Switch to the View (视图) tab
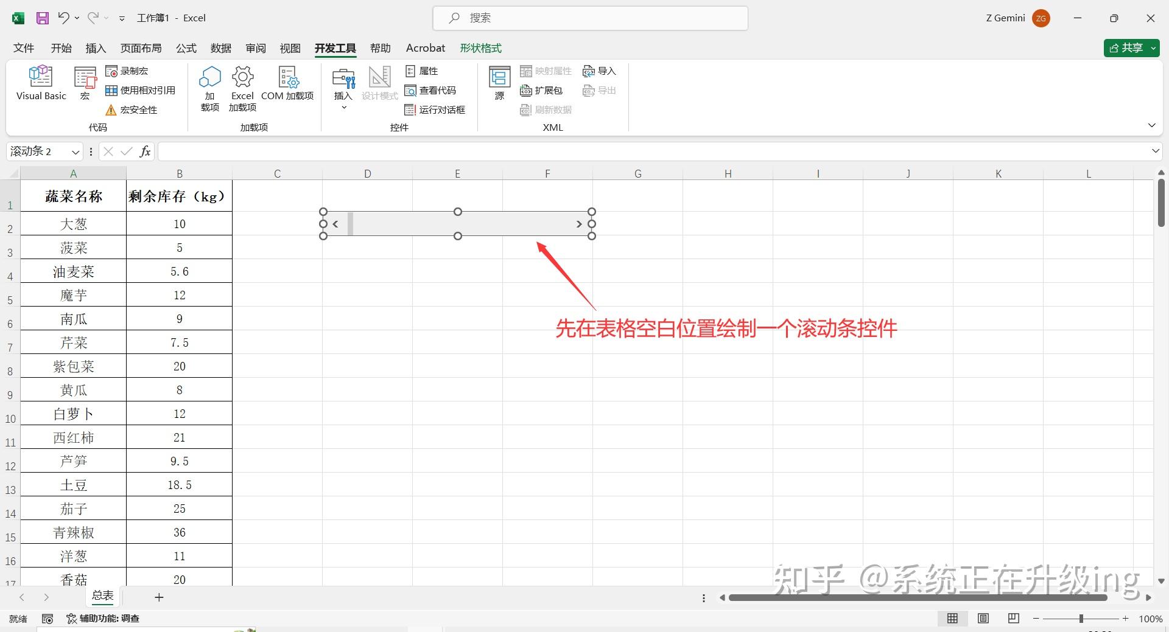This screenshot has height=632, width=1169. coord(290,48)
